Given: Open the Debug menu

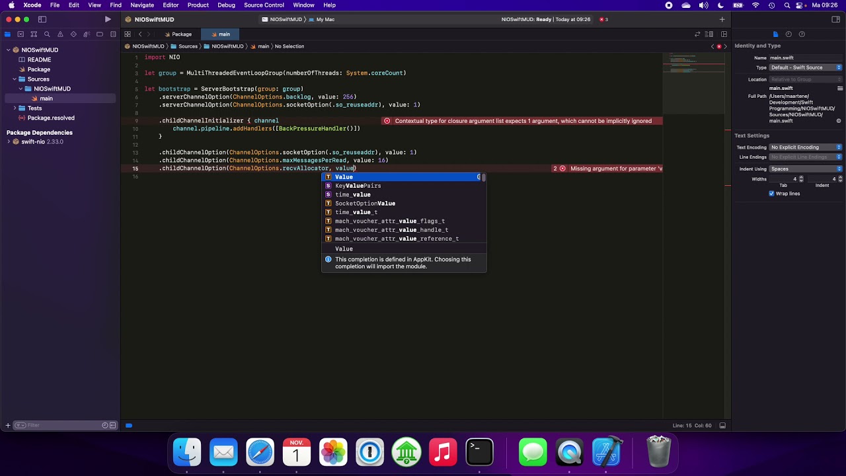Looking at the screenshot, I should point(226,5).
